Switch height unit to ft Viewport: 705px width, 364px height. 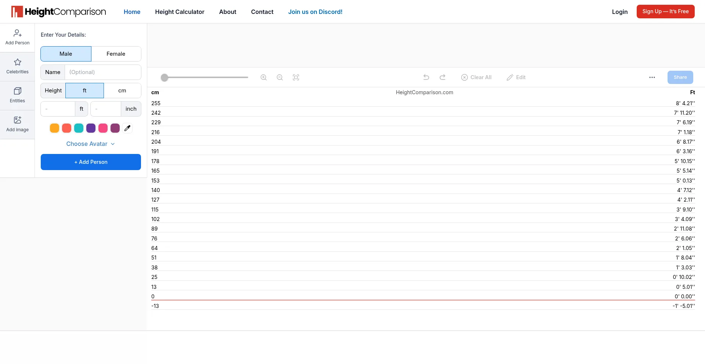coord(84,91)
